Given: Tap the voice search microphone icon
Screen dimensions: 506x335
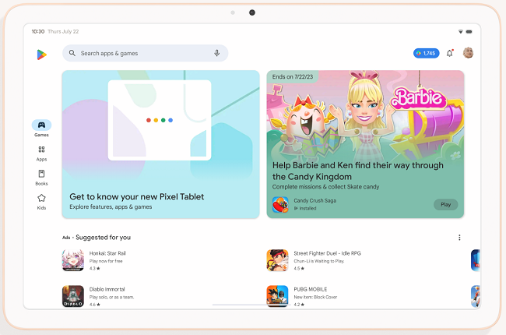Looking at the screenshot, I should (217, 53).
